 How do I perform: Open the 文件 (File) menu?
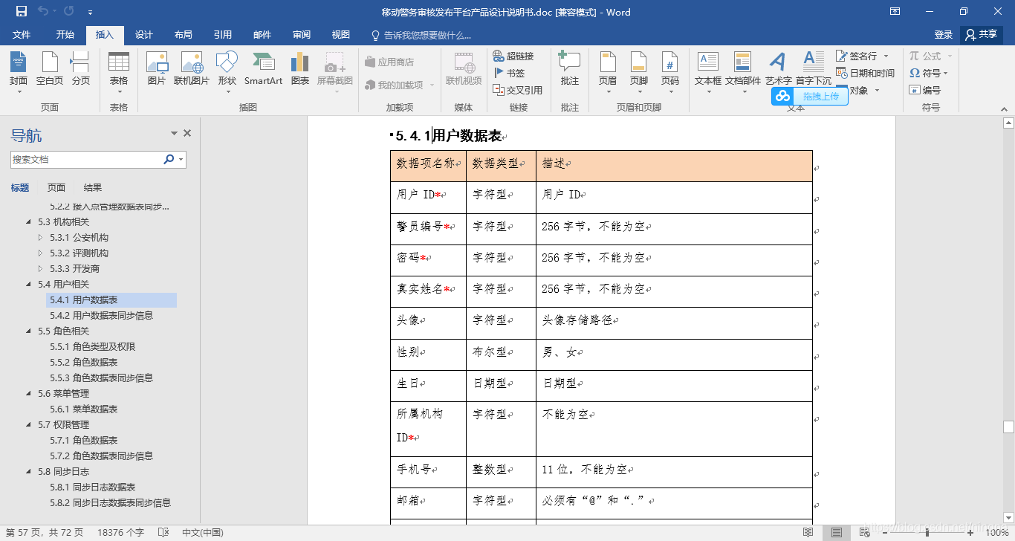pos(22,35)
